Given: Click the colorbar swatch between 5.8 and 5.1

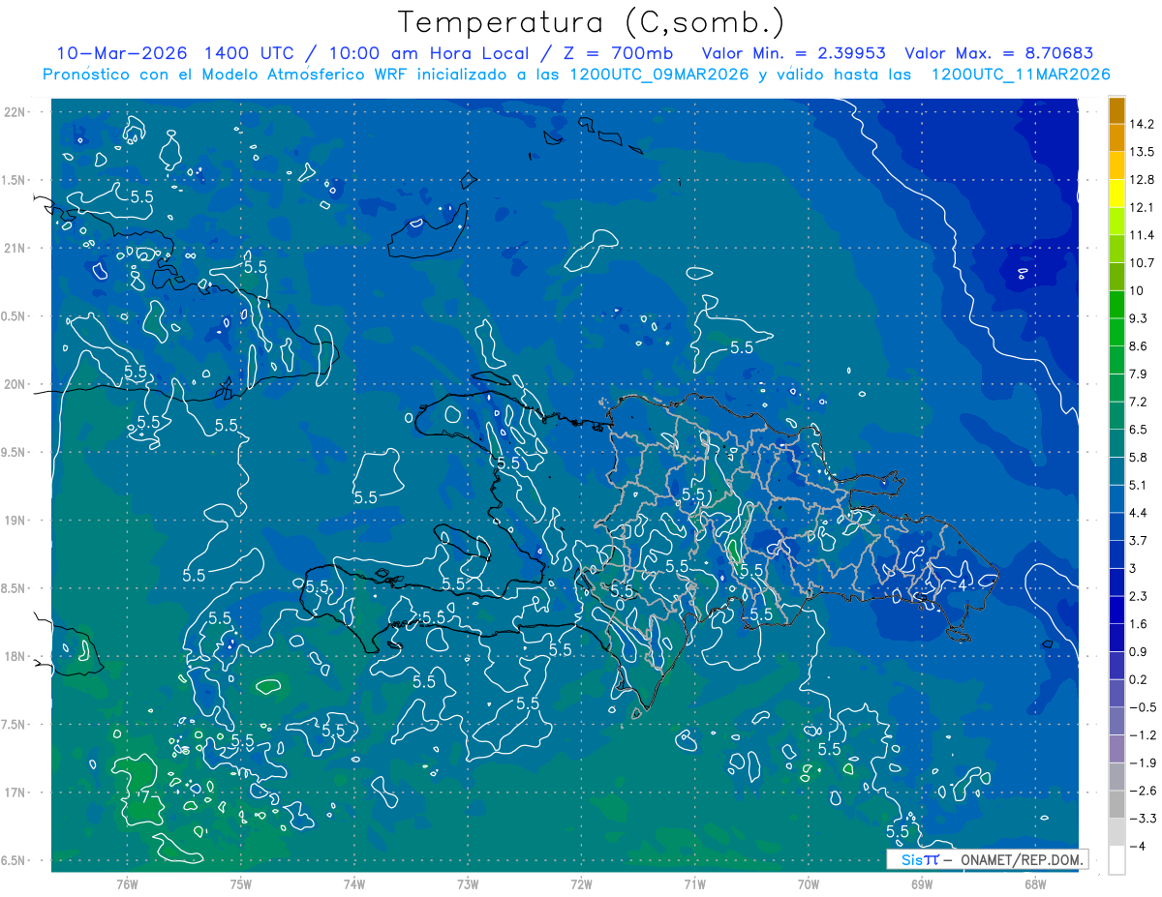Looking at the screenshot, I should [1116, 471].
